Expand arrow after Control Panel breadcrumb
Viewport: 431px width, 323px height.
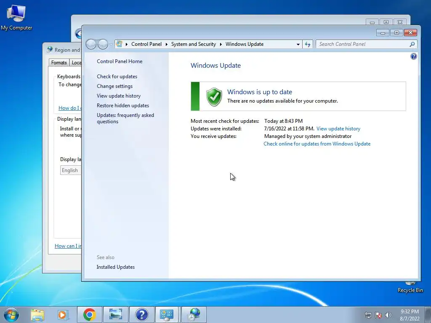[x=167, y=44]
